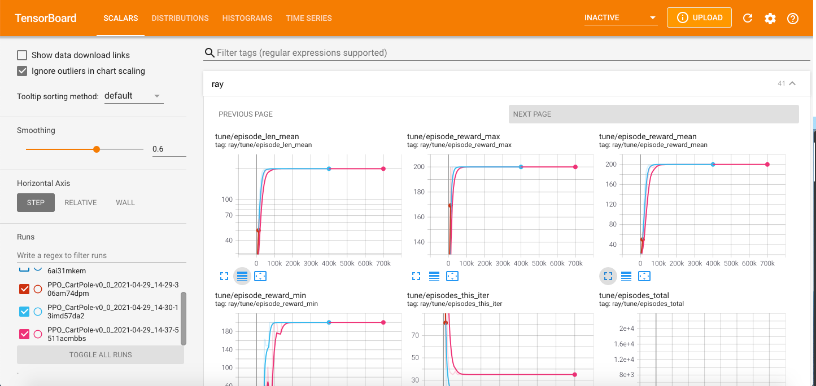Expand the episode_reward_mean chart to full size
816x386 pixels.
[608, 276]
